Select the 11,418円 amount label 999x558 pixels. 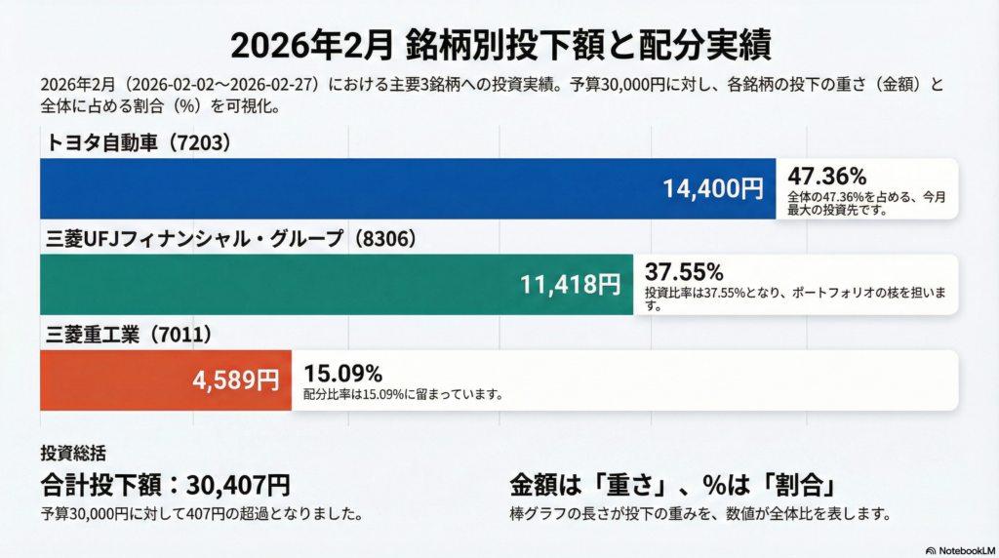point(570,285)
